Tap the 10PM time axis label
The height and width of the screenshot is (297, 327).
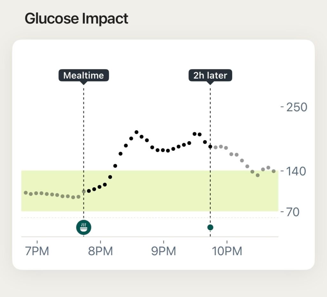coord(227,251)
